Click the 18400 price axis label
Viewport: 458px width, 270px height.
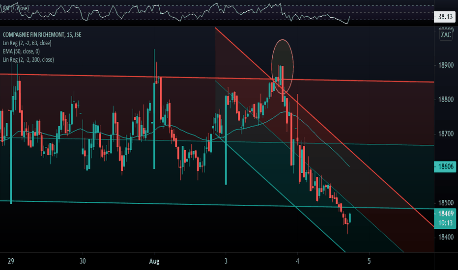pos(446,237)
